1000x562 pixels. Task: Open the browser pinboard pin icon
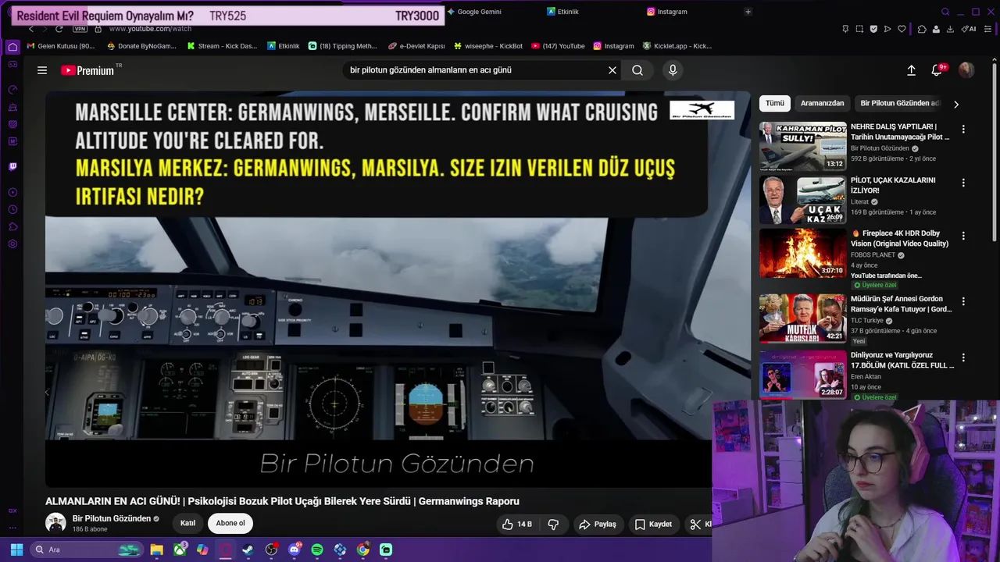845,29
